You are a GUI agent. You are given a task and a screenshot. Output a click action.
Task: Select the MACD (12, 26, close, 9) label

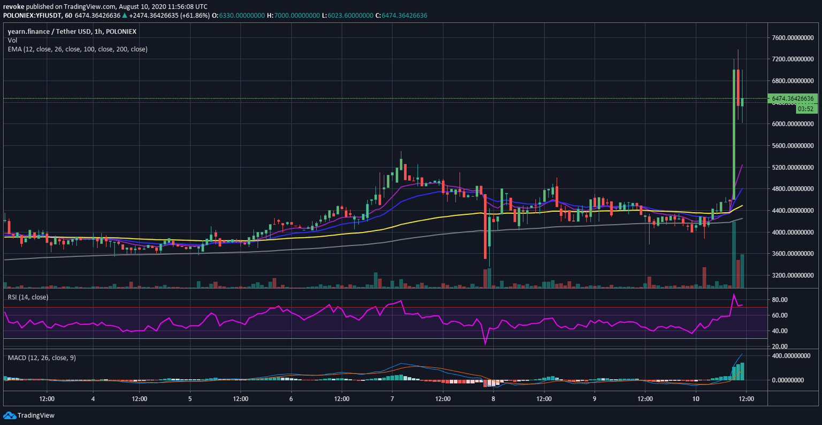[x=42, y=358]
